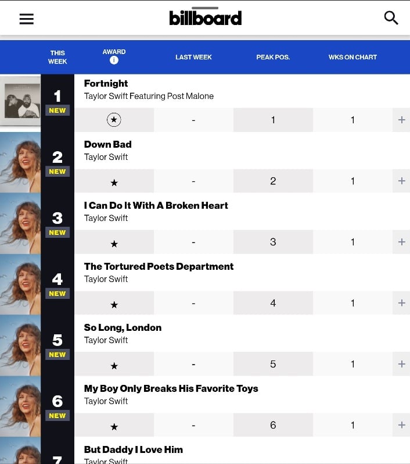Click the Award info icon
Viewport: 410px width, 464px height.
click(x=114, y=60)
